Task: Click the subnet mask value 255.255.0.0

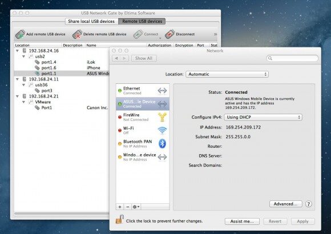Action: [238, 137]
